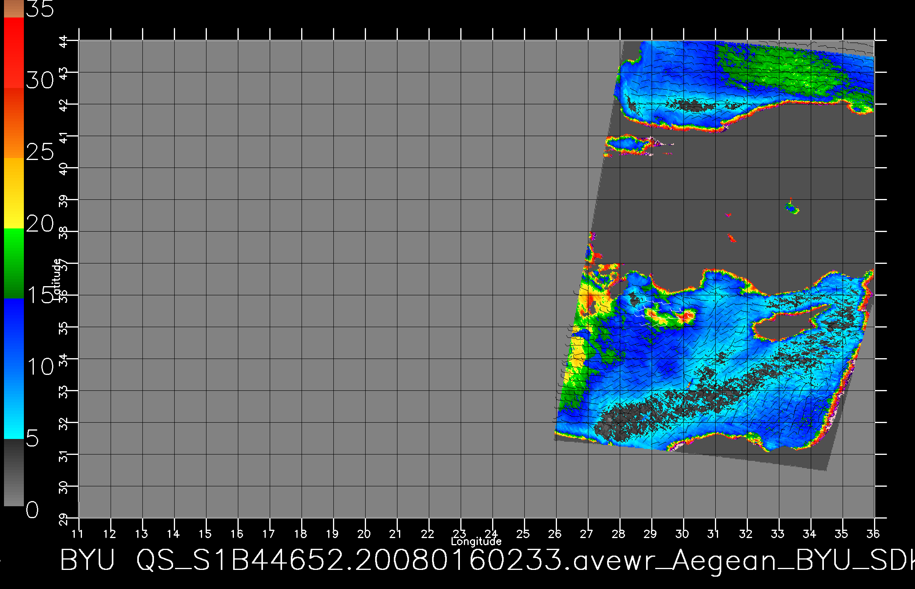The width and height of the screenshot is (915, 589).
Task: Click latitude axis tick label 40
Action: click(x=63, y=168)
